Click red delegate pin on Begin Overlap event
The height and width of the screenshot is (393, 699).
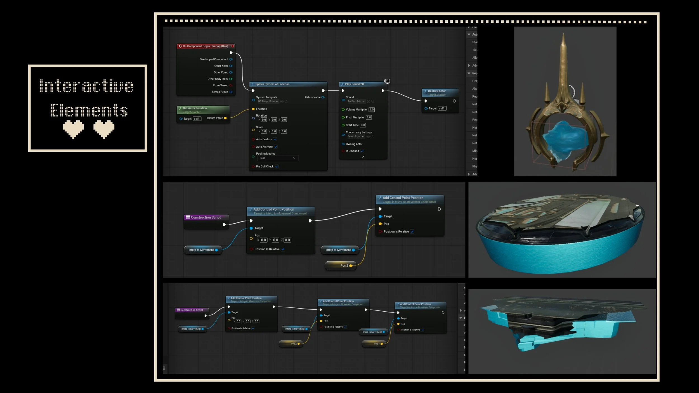click(x=233, y=46)
